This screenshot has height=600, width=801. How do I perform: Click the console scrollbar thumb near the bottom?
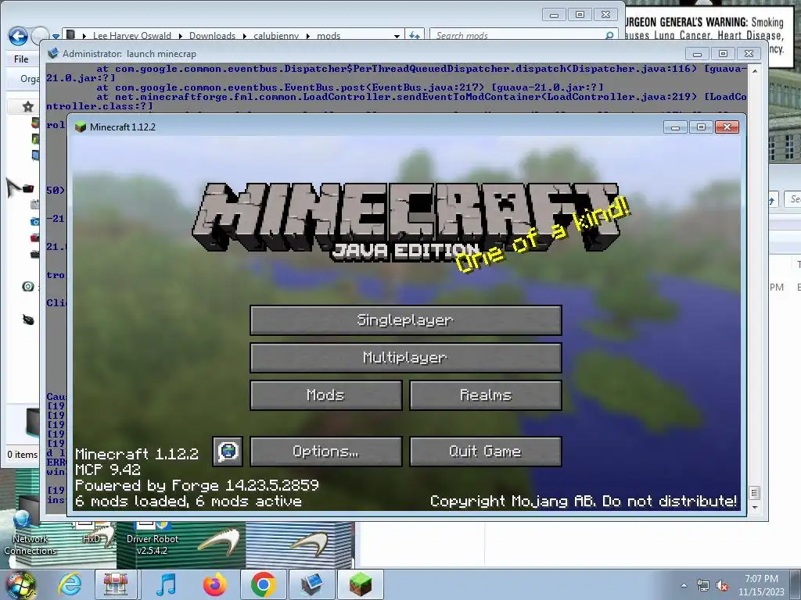click(x=755, y=492)
